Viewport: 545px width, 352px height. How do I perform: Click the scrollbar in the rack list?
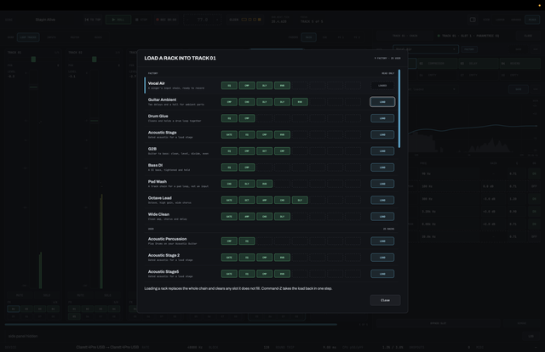click(399, 109)
